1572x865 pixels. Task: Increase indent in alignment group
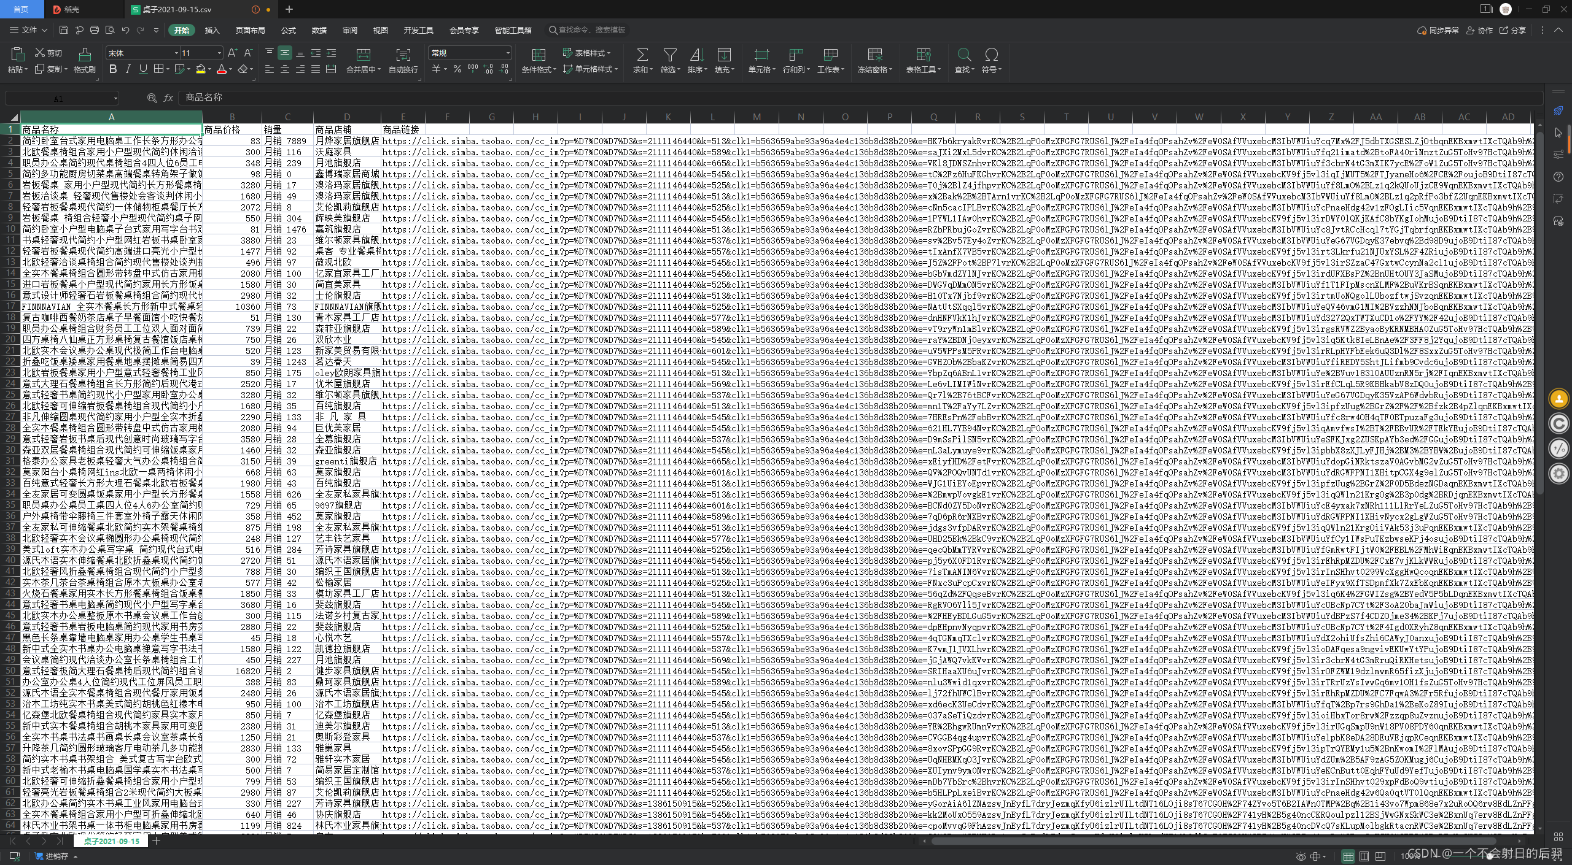pos(331,53)
